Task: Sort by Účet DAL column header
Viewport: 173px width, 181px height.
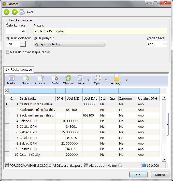Action: 91,98
